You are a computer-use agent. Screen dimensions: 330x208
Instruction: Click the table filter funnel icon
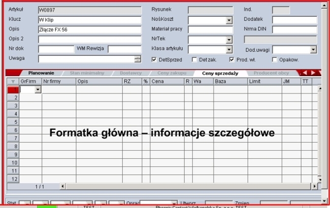[x=13, y=81]
